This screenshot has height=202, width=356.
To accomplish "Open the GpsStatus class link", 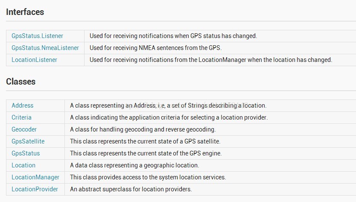I will click(26, 153).
